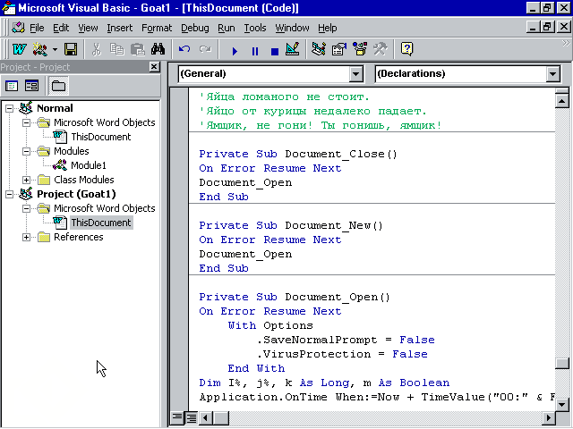
Task: Click the View Object icon in Project panel
Action: [x=32, y=86]
